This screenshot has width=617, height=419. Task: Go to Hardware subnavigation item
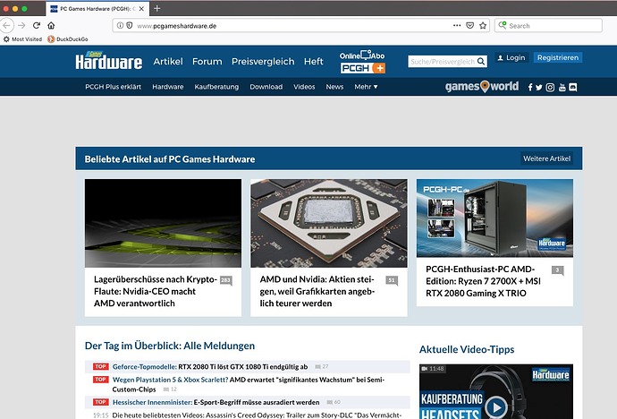point(168,87)
